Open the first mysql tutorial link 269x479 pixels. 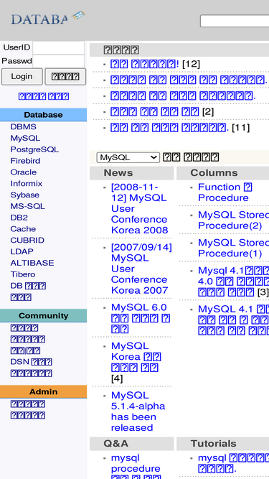233,462
